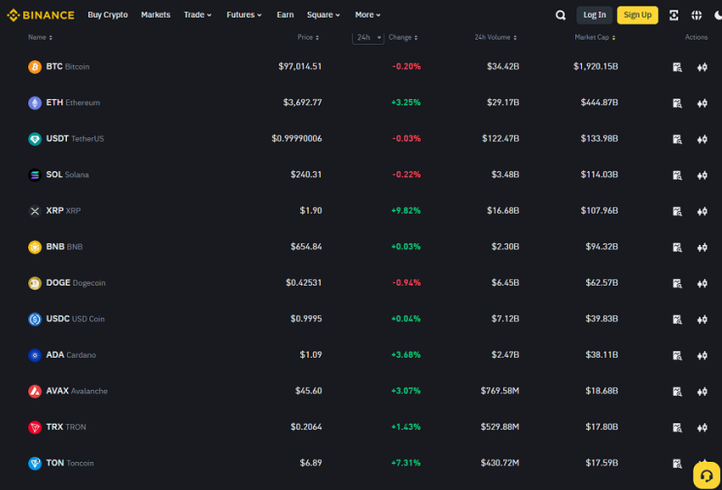Open trade icon for XRP row
The width and height of the screenshot is (722, 490).
[702, 211]
